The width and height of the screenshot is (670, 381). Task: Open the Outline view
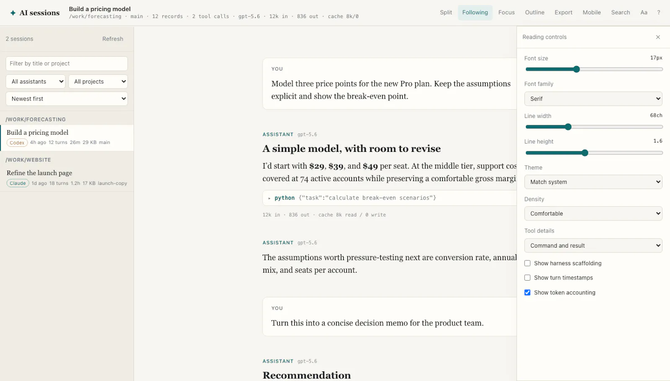[535, 13]
